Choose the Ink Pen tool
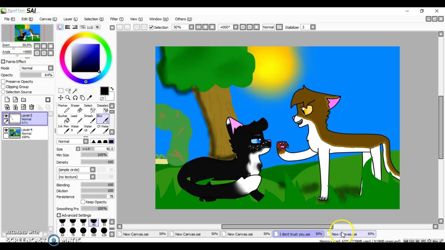The width and height of the screenshot is (445, 250). (63, 129)
